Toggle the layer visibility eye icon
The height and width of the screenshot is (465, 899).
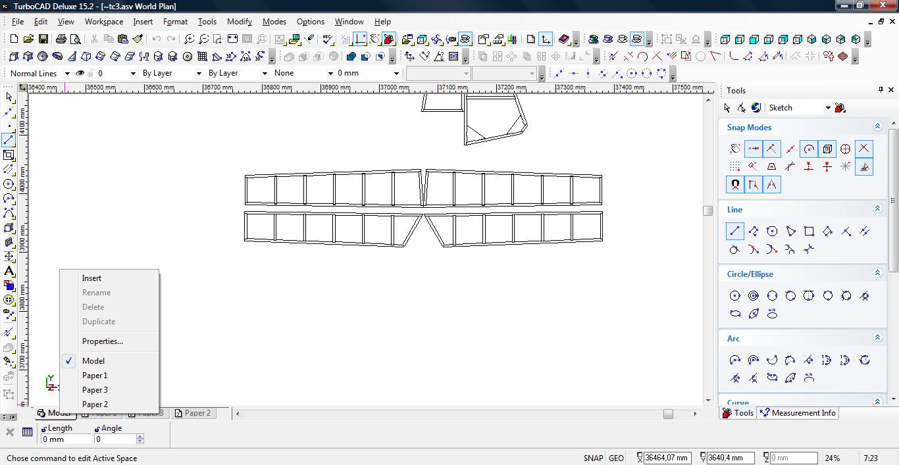click(80, 74)
